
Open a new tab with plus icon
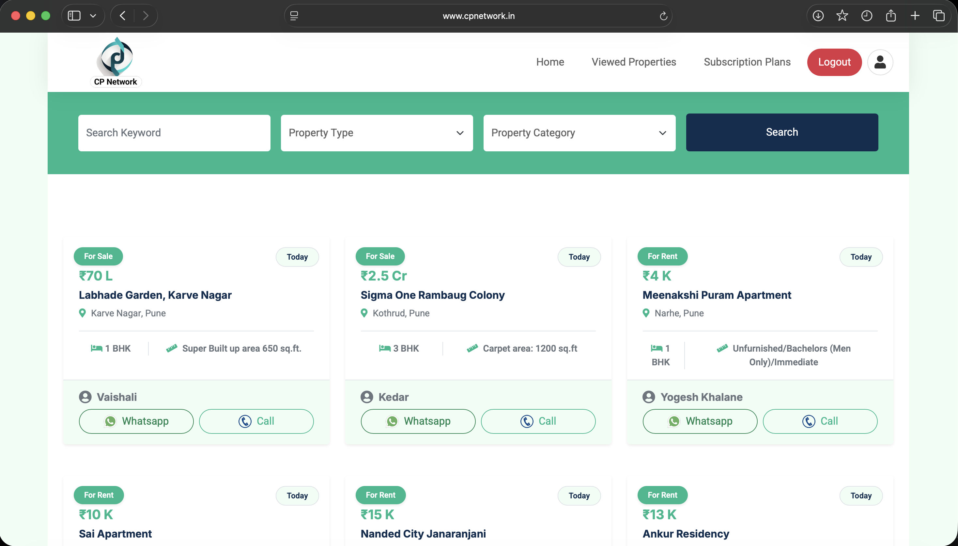[x=915, y=16]
